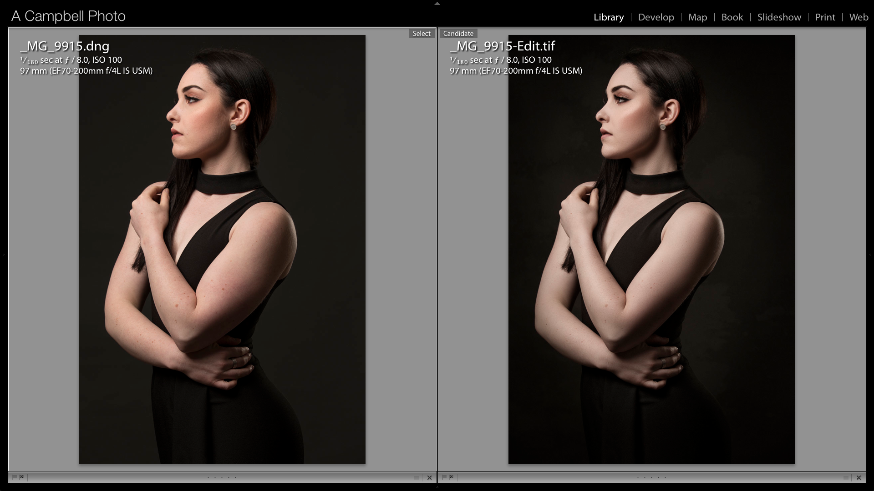874x491 pixels.
Task: Set star rating on the Candidate photo
Action: 651,477
